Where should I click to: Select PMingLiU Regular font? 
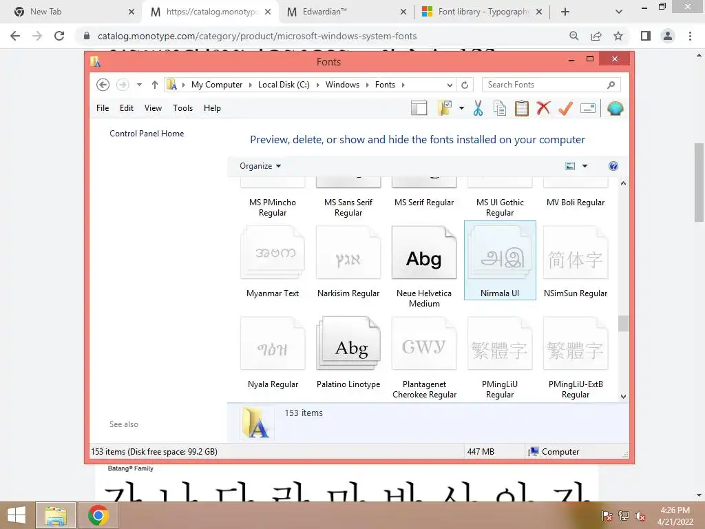(x=500, y=357)
